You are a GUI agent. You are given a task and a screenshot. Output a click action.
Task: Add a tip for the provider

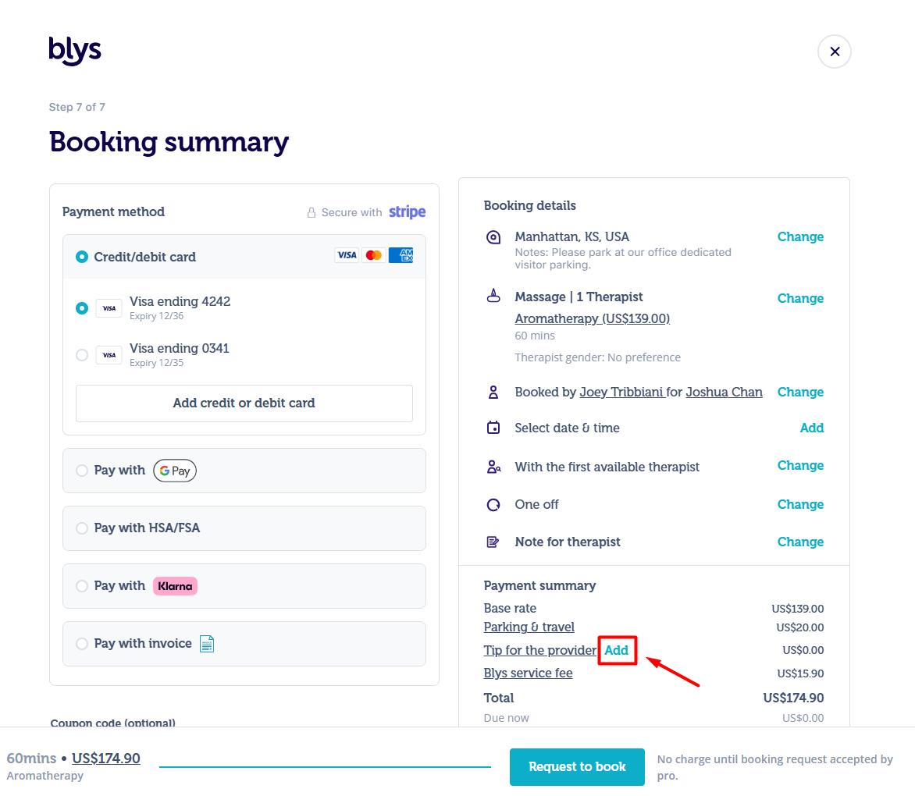click(x=616, y=650)
